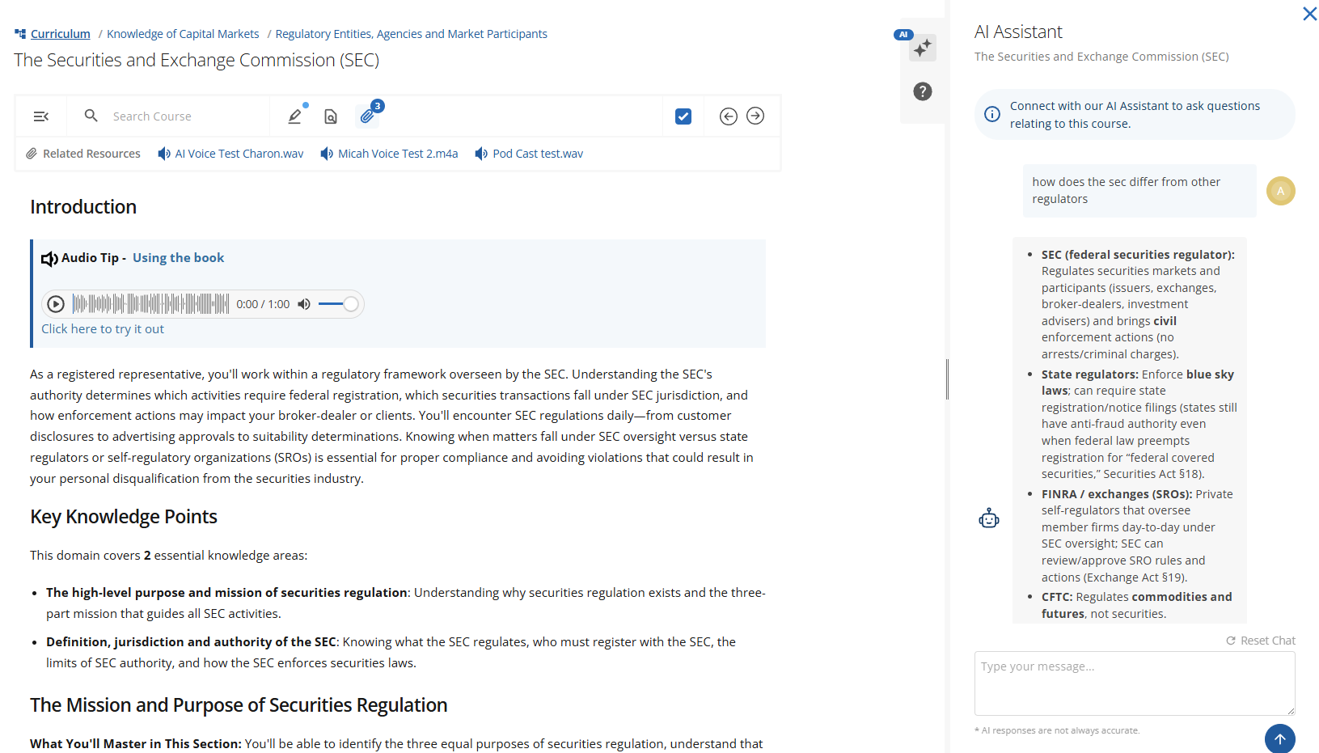This screenshot has height=753, width=1319.
Task: Click the 'Click here to try it out' link
Action: point(103,329)
